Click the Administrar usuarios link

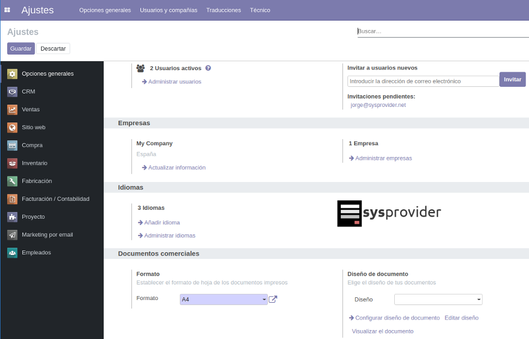tap(174, 82)
